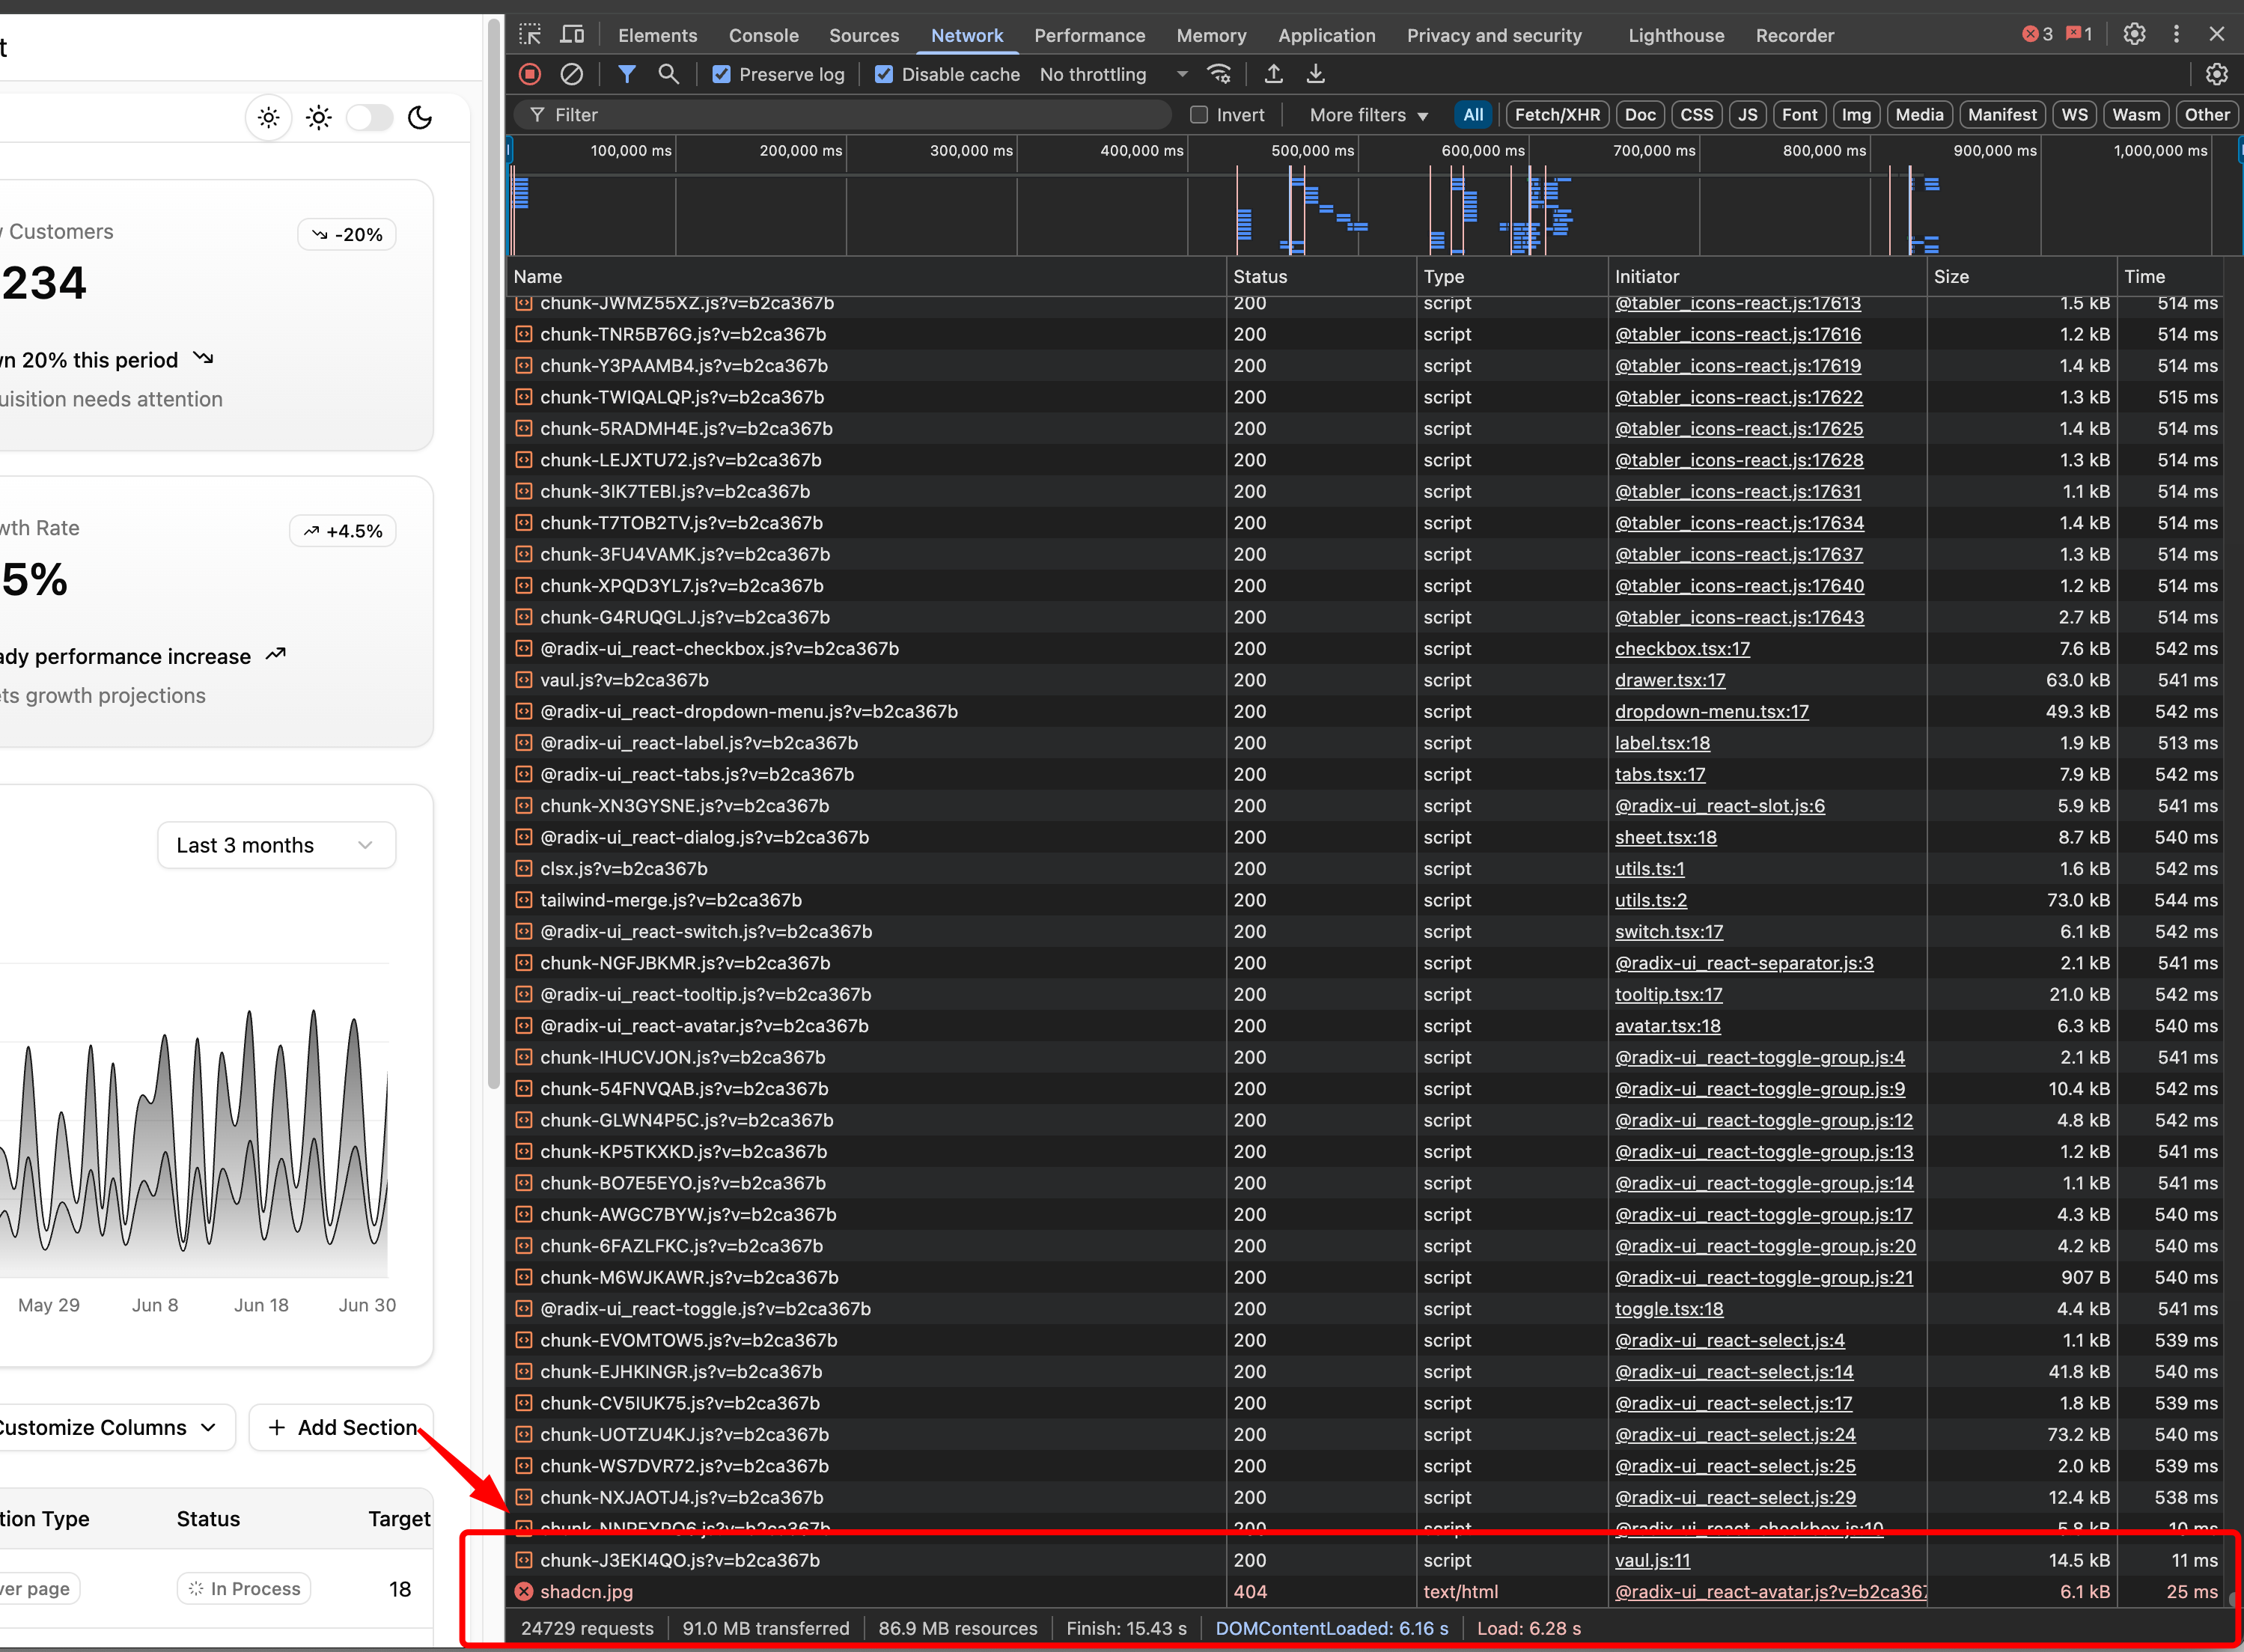Open DevTools settings gear
Image resolution: width=2244 pixels, height=1652 pixels.
coord(2135,34)
